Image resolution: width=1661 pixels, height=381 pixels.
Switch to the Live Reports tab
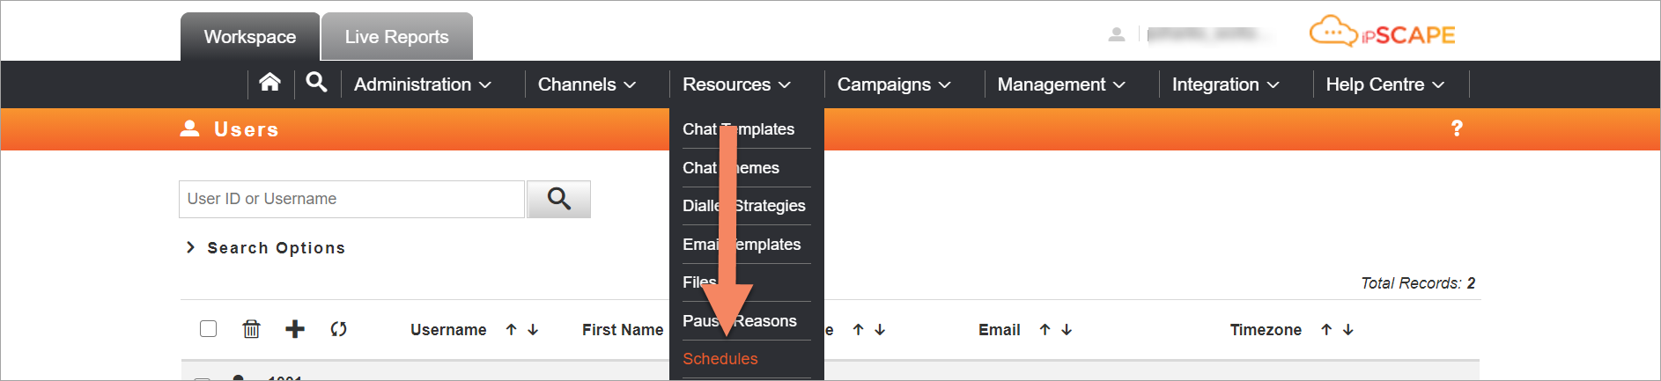click(x=397, y=37)
